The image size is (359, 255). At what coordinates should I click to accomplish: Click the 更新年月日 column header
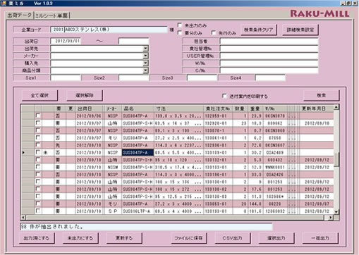point(317,108)
